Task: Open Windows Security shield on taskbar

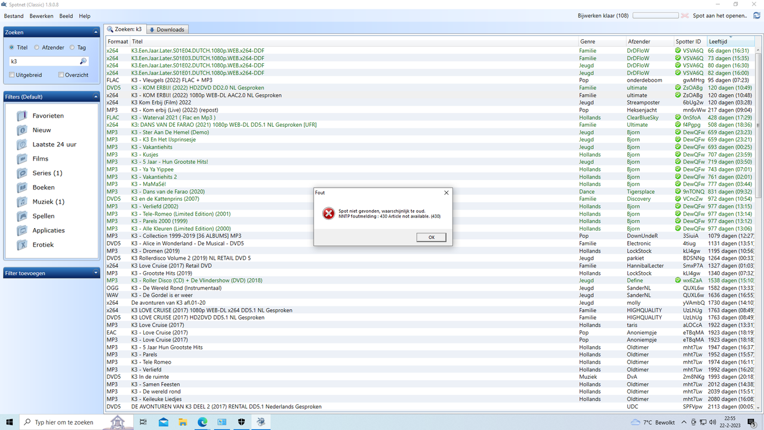Action: (x=242, y=422)
